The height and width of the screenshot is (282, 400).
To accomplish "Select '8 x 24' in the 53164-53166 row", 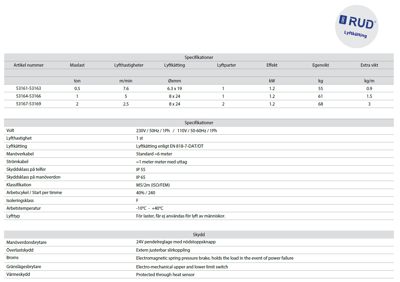I will pos(175,96).
